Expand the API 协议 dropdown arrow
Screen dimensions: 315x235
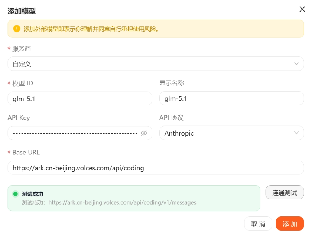click(x=296, y=133)
